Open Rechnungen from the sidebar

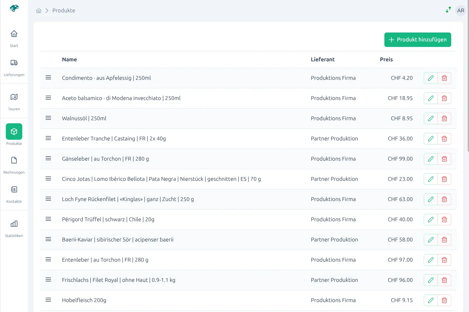[x=14, y=164]
